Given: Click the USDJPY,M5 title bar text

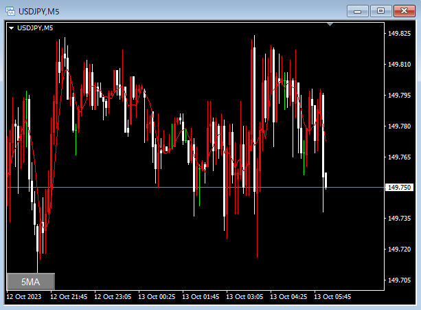Looking at the screenshot, I should point(38,12).
